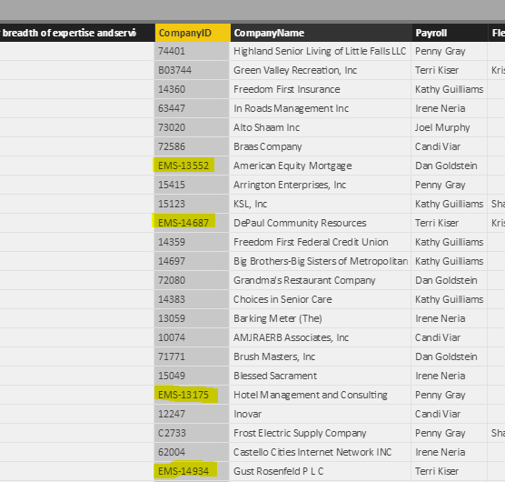Select Inovar company name cell
This screenshot has width=505, height=482.
[320, 414]
